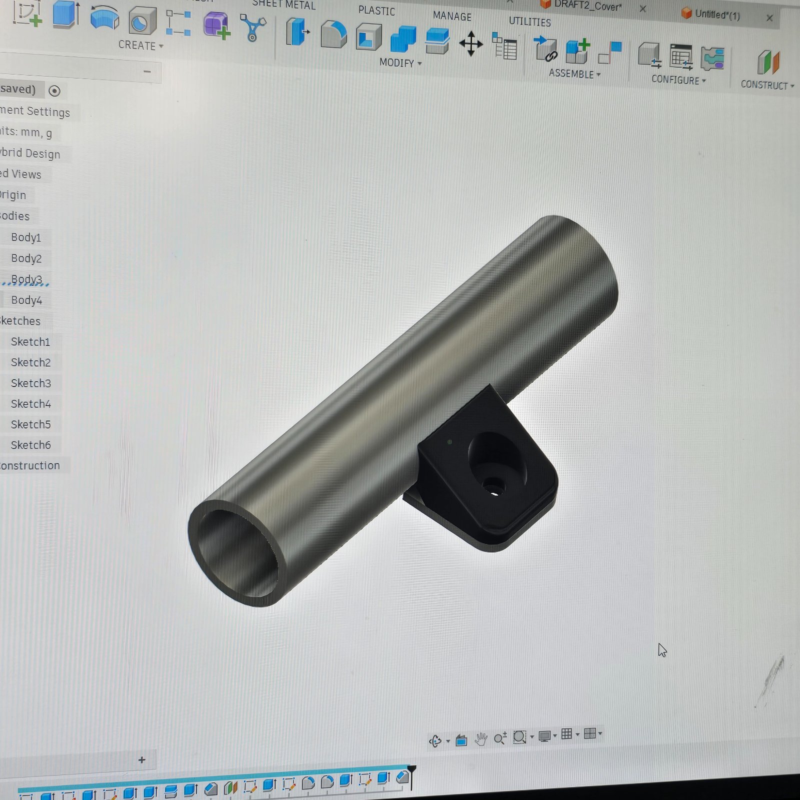Open the Revolve tool icon
This screenshot has width=800, height=800.
[104, 18]
